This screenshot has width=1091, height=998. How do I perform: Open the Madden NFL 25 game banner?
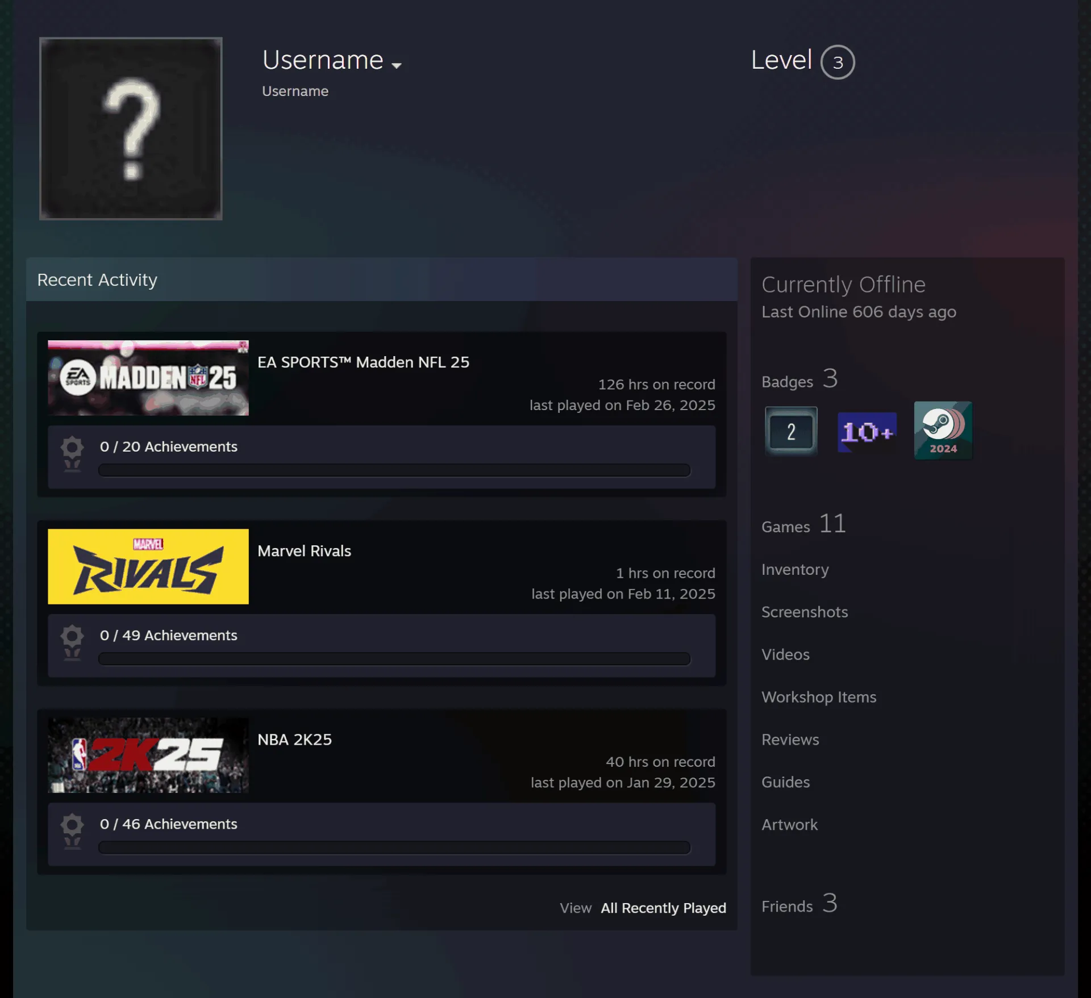point(148,378)
